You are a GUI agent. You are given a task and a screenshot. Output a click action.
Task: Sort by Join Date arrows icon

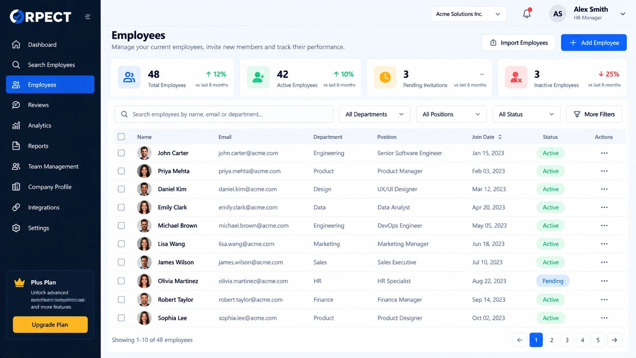500,137
